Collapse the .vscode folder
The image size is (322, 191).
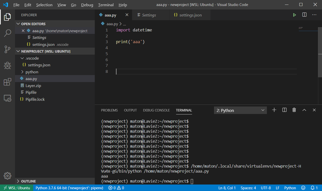[x=23, y=58]
